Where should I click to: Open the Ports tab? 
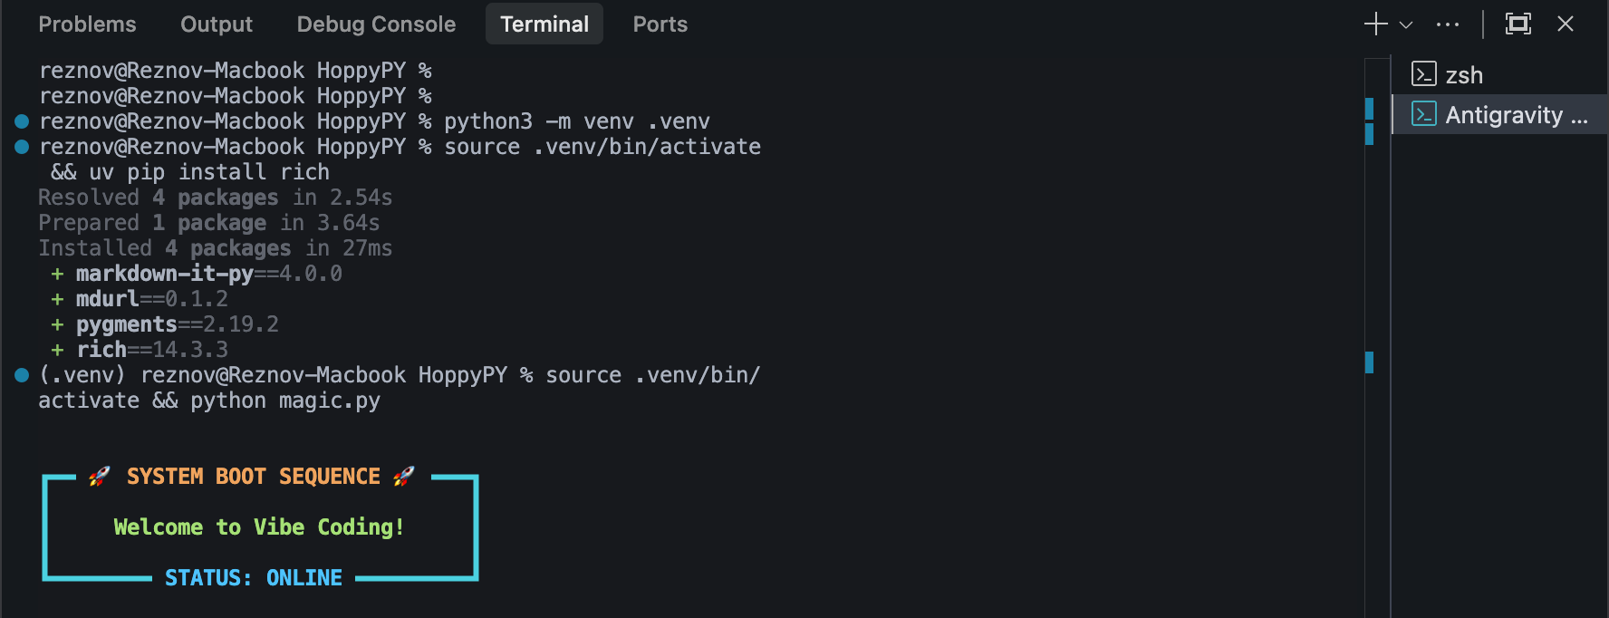660,24
